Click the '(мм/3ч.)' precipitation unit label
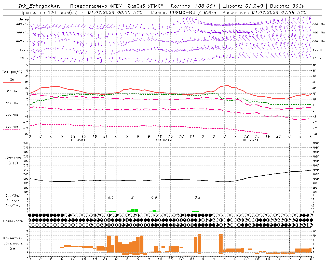The image size is (326, 261). coord(13,196)
